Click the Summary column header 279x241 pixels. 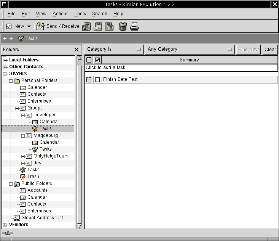(189, 60)
